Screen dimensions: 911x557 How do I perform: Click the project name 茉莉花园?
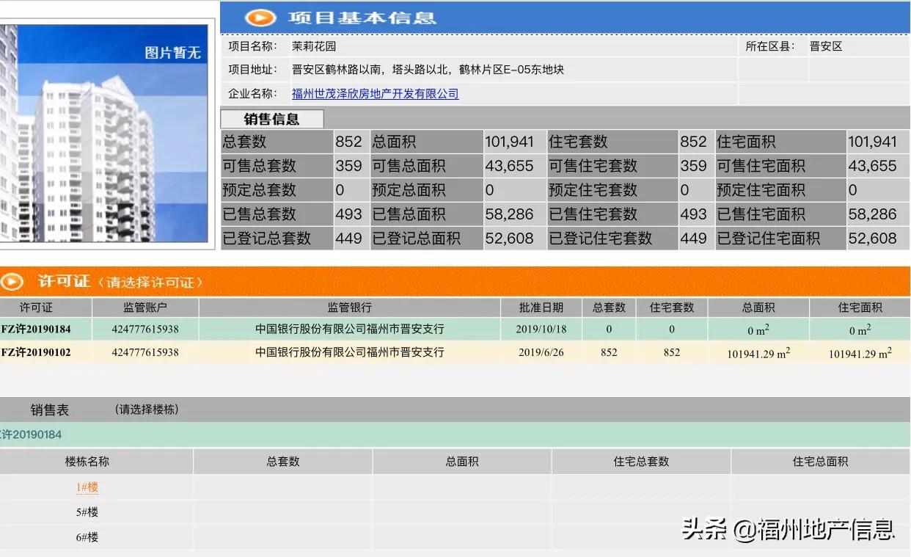pyautogui.click(x=313, y=45)
